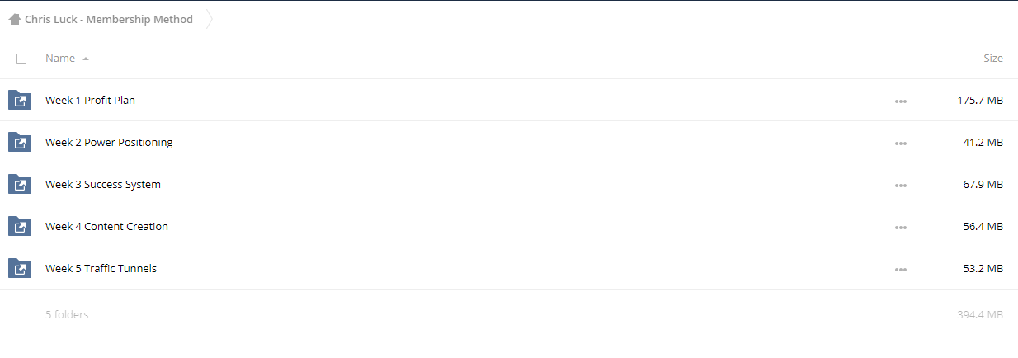
Task: Open Week 1 Profit Plan folder name
Action: pos(90,100)
